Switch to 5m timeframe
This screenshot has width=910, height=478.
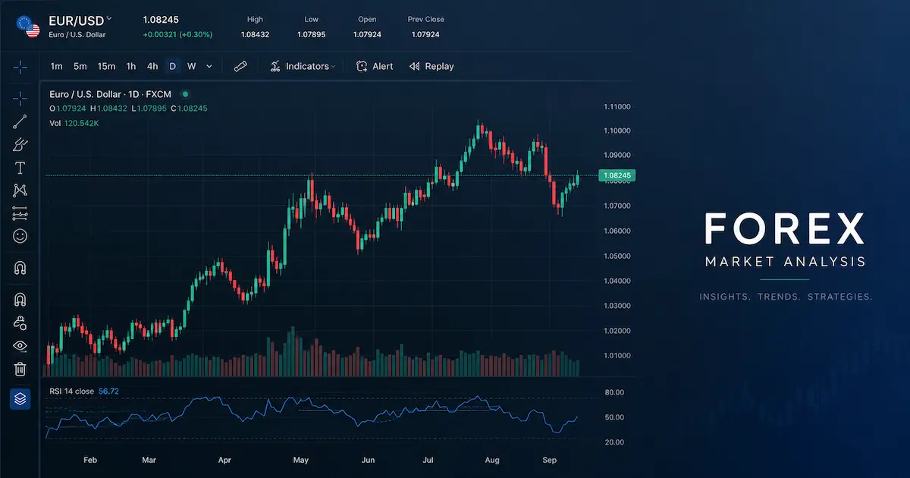pos(80,67)
